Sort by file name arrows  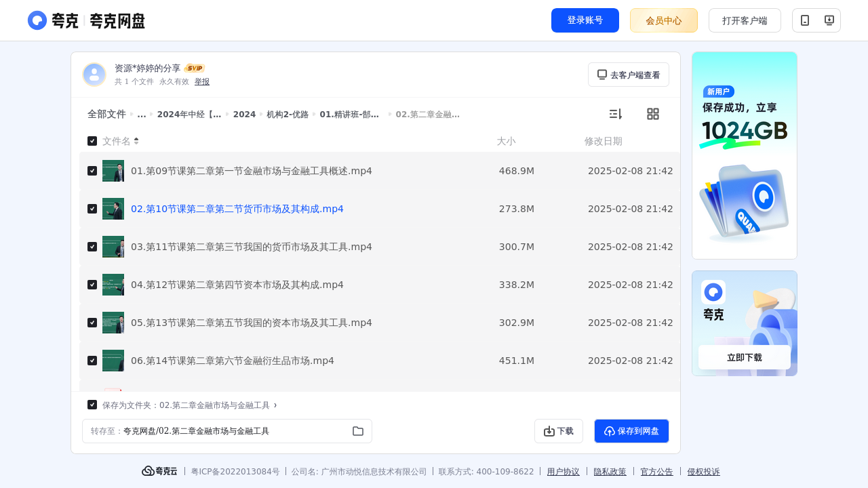tap(136, 141)
